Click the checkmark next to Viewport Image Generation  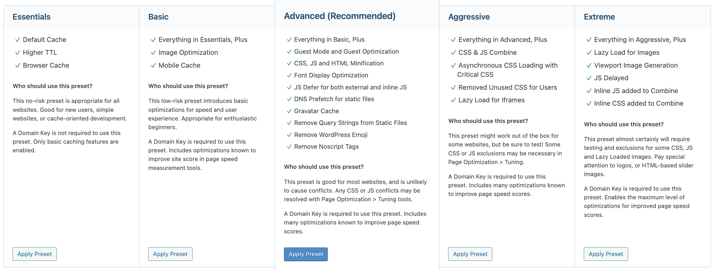click(589, 65)
